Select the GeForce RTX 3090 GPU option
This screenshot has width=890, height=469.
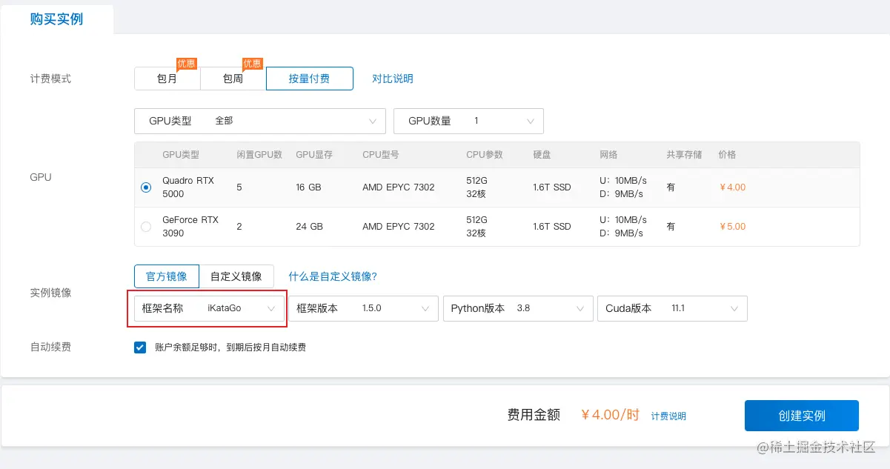(x=145, y=226)
